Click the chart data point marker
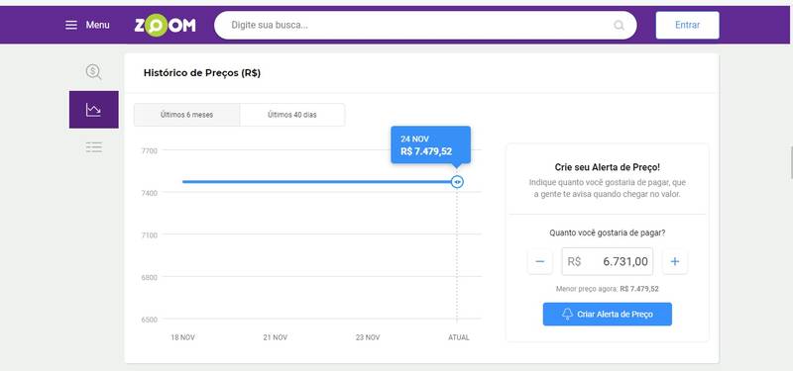 point(457,182)
